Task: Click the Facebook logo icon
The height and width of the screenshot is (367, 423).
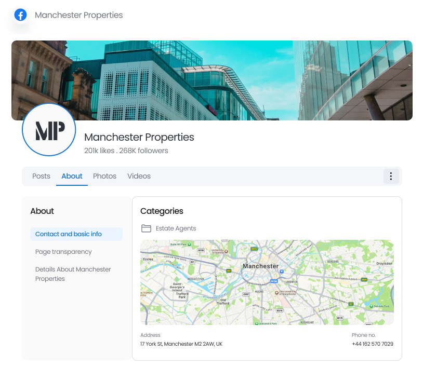Action: pyautogui.click(x=20, y=15)
